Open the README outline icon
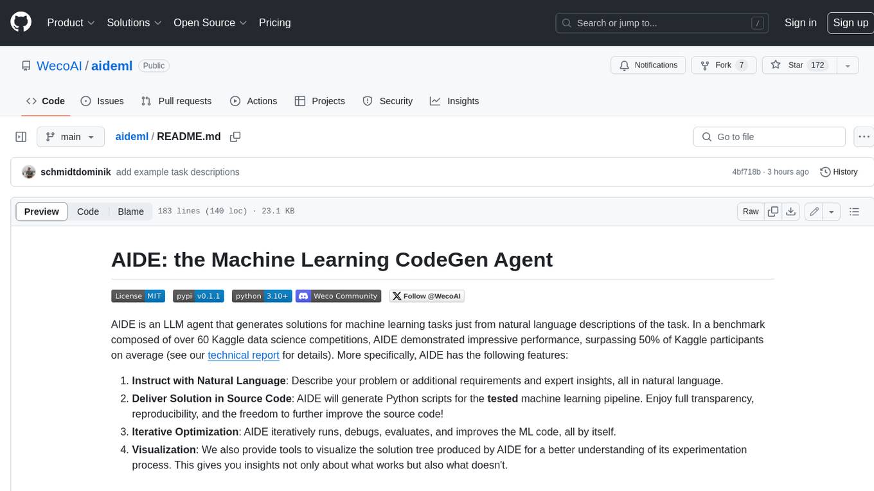 [x=854, y=211]
